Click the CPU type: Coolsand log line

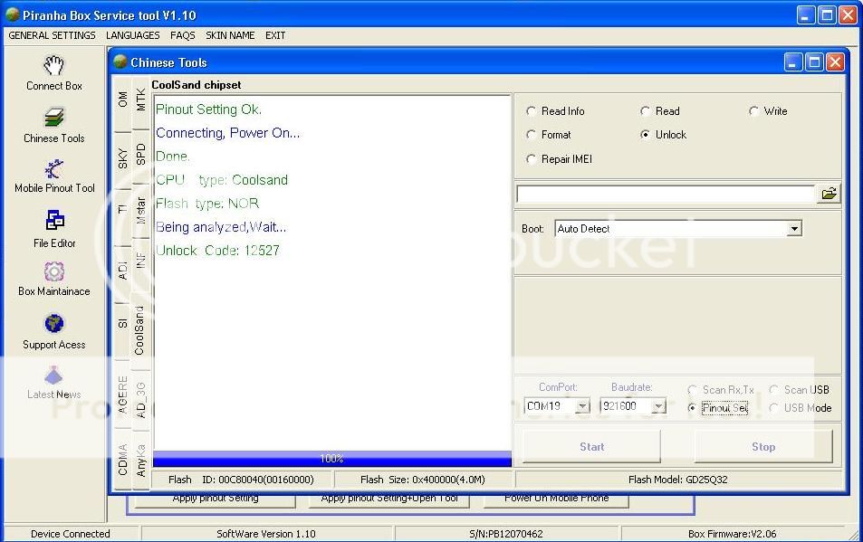point(222,180)
